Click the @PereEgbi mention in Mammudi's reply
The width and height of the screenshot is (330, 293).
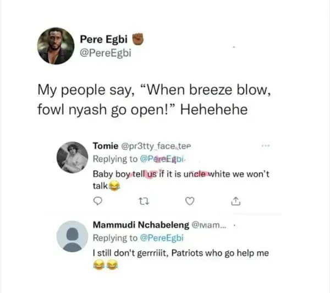point(162,238)
